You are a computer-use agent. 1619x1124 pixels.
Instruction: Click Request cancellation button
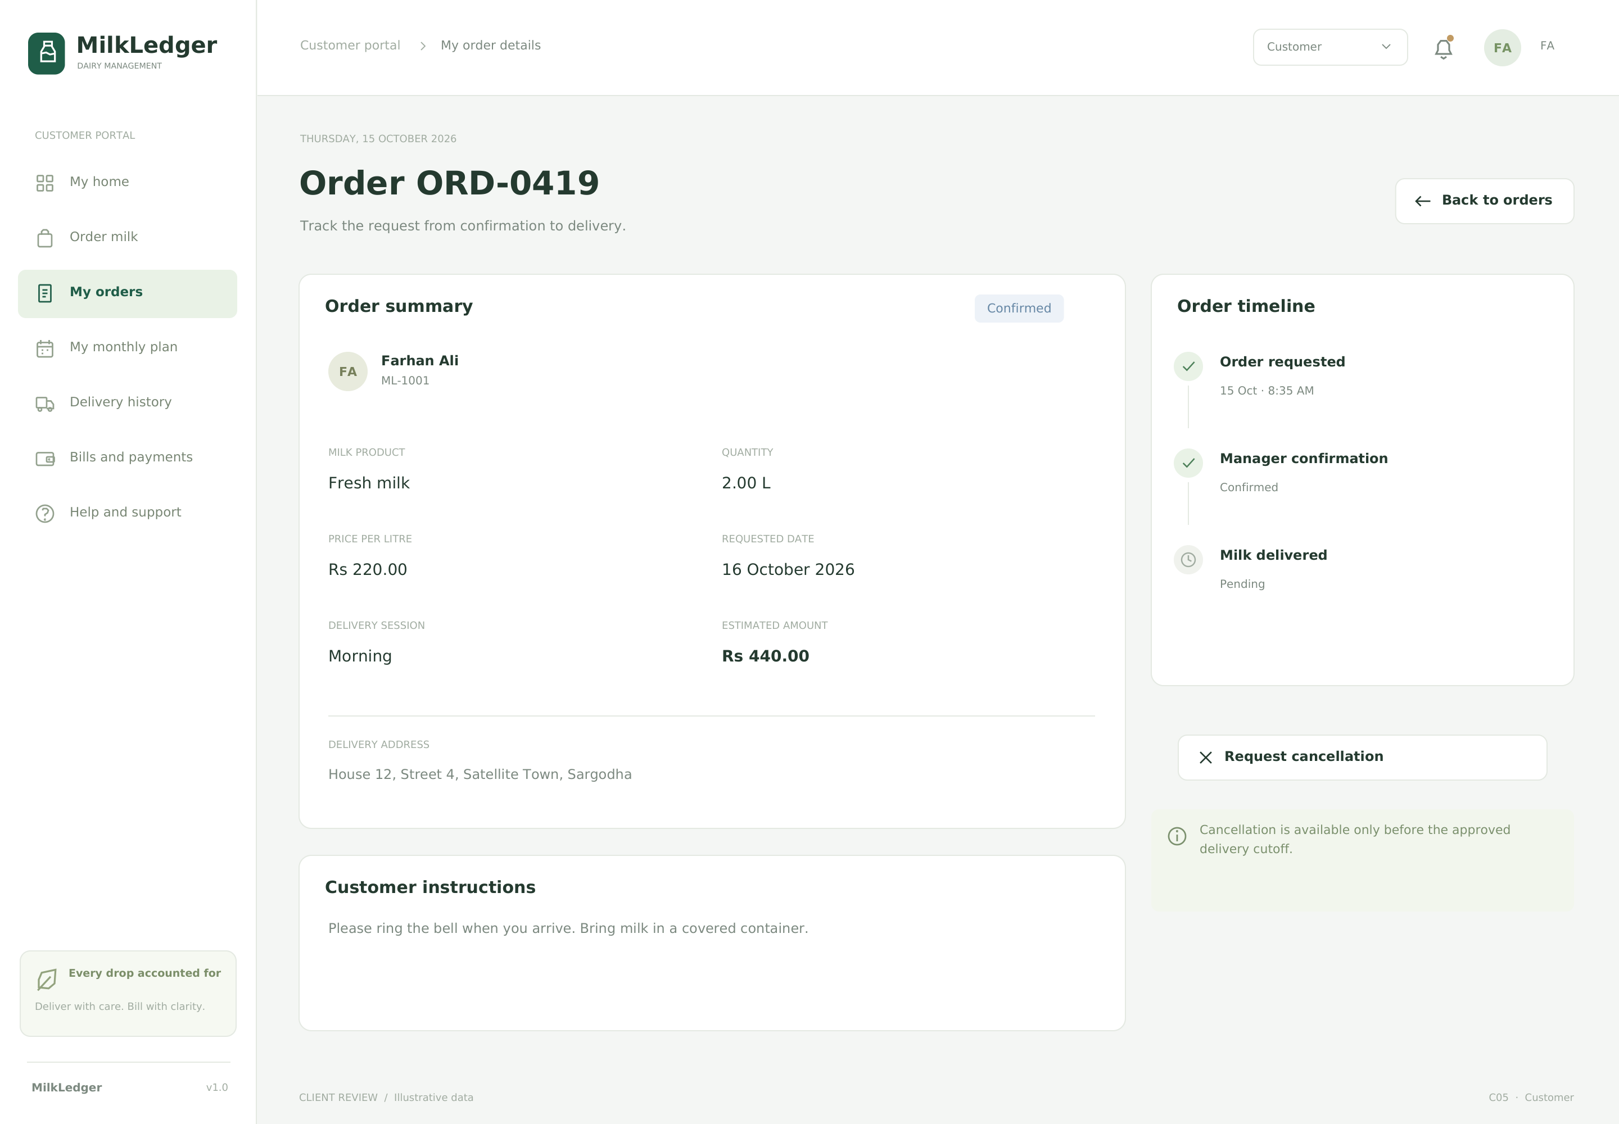tap(1362, 757)
